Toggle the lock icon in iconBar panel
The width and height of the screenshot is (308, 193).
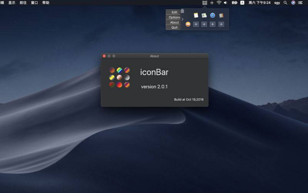coord(182,11)
